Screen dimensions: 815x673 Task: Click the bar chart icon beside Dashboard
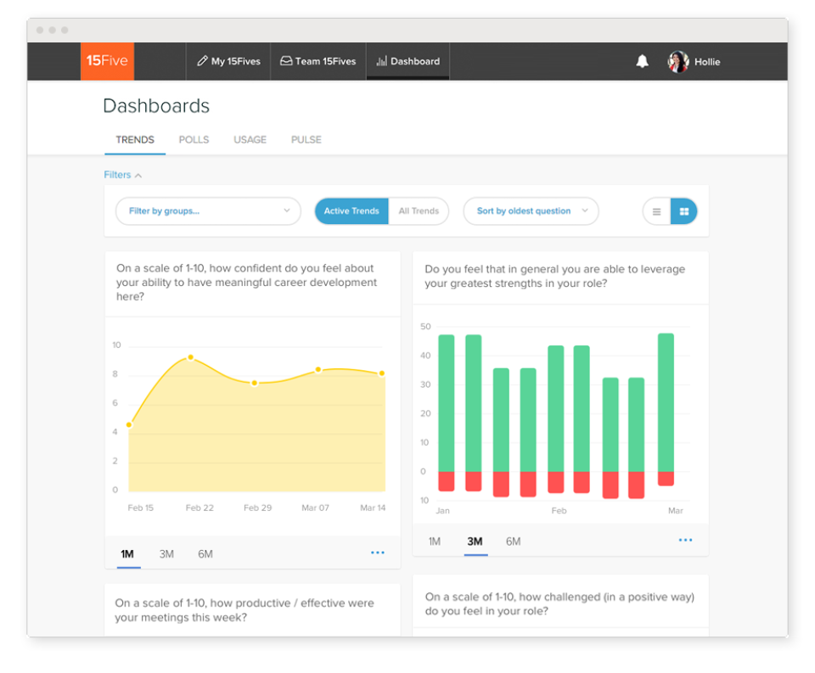point(381,61)
